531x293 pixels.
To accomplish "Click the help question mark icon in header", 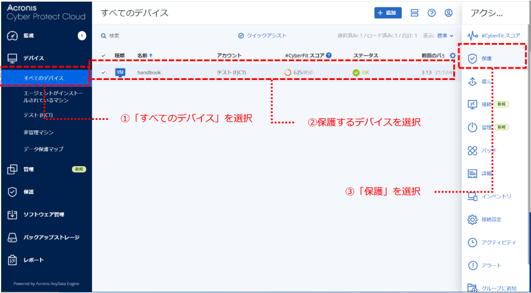I will 432,13.
